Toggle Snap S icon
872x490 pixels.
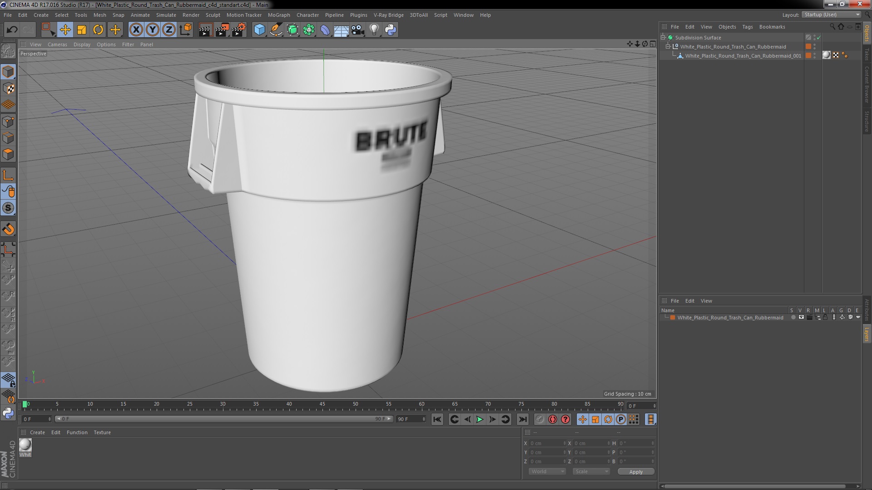pos(8,208)
